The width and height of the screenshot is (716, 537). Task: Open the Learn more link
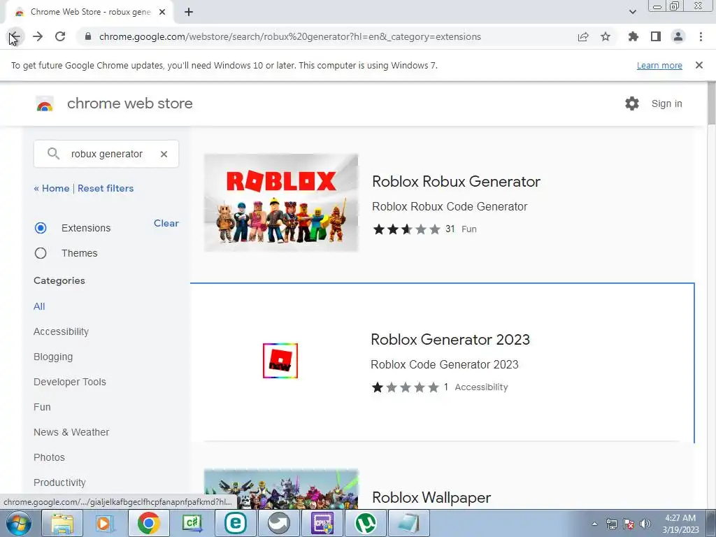[x=659, y=65]
